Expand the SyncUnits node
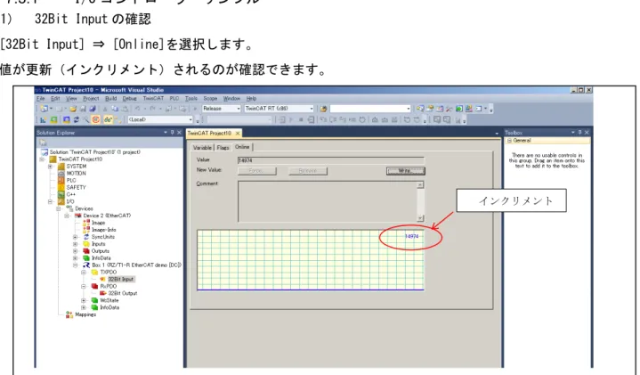The image size is (640, 375). pyautogui.click(x=75, y=237)
